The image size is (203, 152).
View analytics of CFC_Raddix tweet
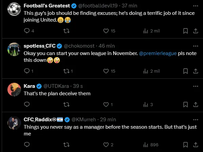[x=146, y=145]
